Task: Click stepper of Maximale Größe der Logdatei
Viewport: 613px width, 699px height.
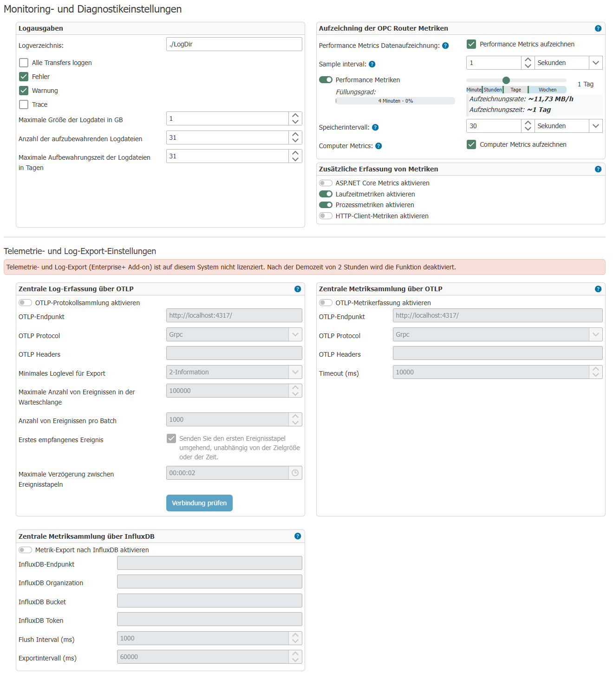Action: pyautogui.click(x=295, y=118)
